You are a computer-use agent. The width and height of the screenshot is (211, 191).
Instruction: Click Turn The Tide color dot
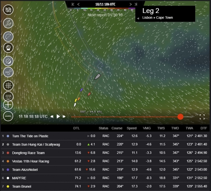8,136
